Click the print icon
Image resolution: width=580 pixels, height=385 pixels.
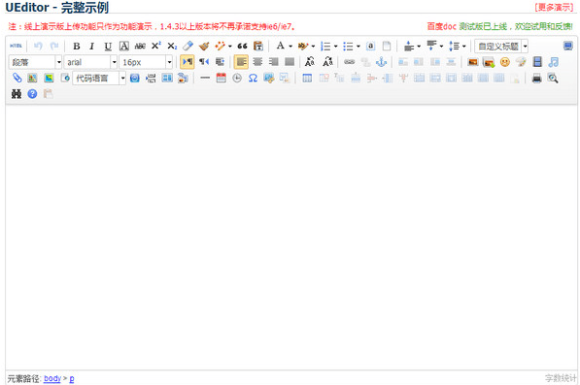[536, 78]
